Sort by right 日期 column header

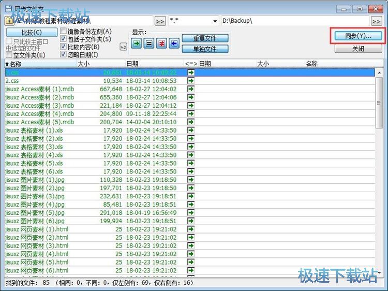click(227, 64)
